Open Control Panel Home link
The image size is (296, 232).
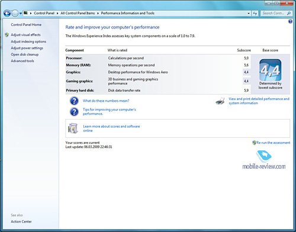click(26, 25)
